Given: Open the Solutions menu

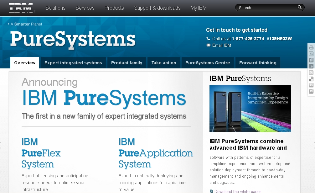Looking at the screenshot, I should pos(55,8).
